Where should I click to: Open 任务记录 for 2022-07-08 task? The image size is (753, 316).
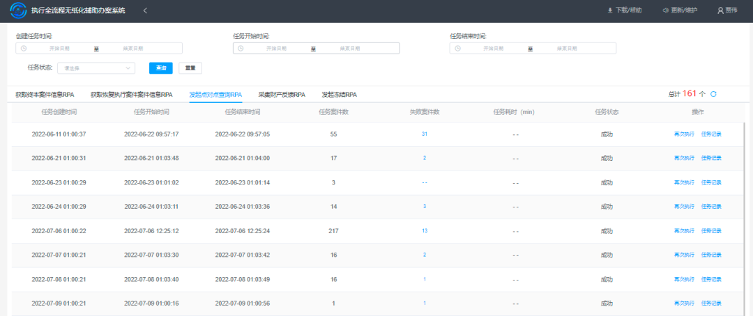coord(711,279)
